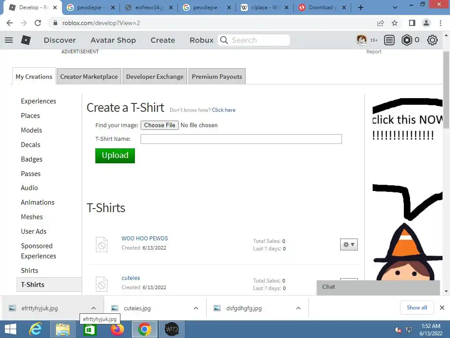Switch to Creator Marketplace tab
Viewport: 450px width, 338px height.
click(89, 77)
